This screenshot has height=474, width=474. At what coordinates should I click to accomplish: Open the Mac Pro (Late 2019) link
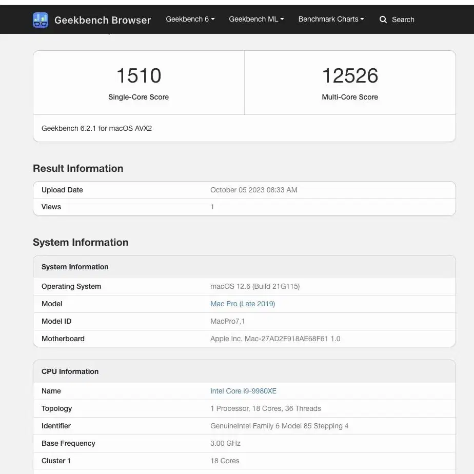[x=243, y=304]
